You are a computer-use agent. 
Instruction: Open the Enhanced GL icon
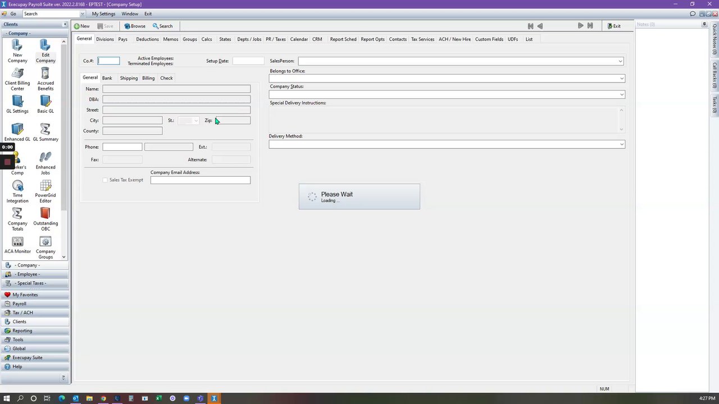click(x=17, y=132)
